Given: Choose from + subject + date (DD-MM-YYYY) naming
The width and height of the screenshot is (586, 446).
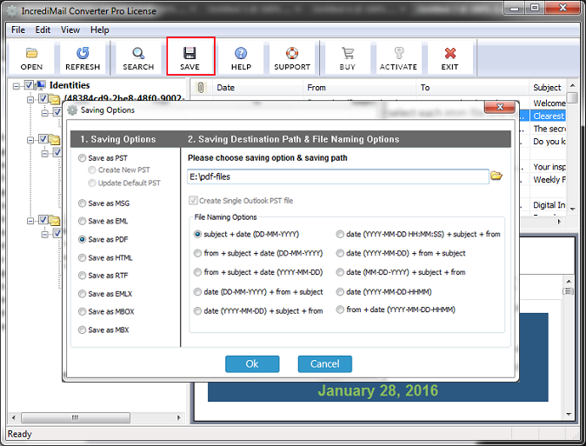Looking at the screenshot, I should [x=197, y=253].
